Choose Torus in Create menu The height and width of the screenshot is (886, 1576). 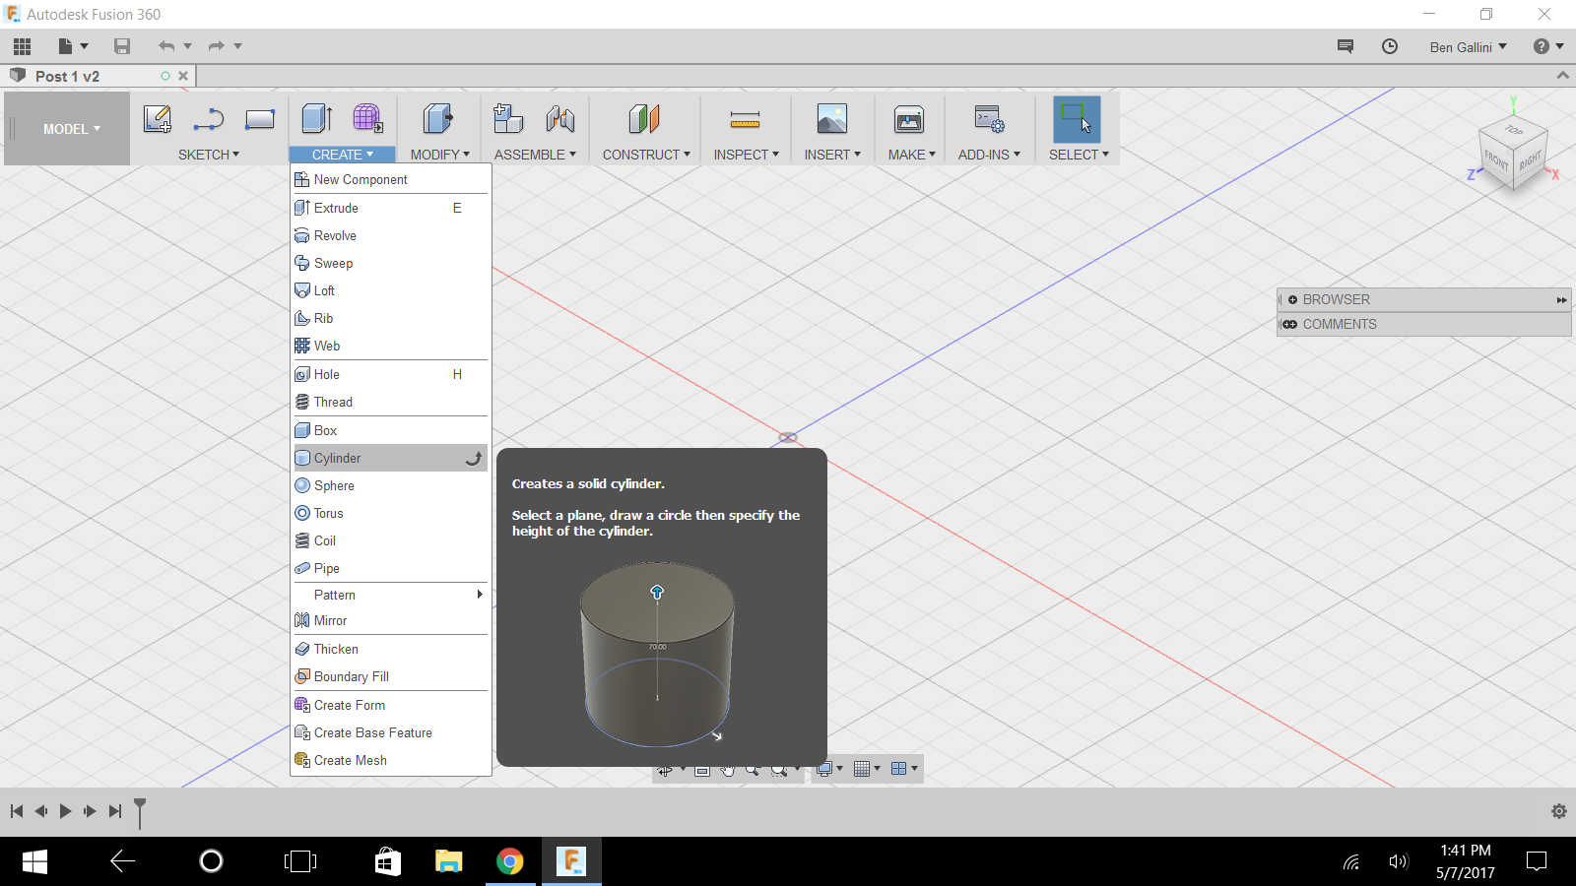pos(391,513)
